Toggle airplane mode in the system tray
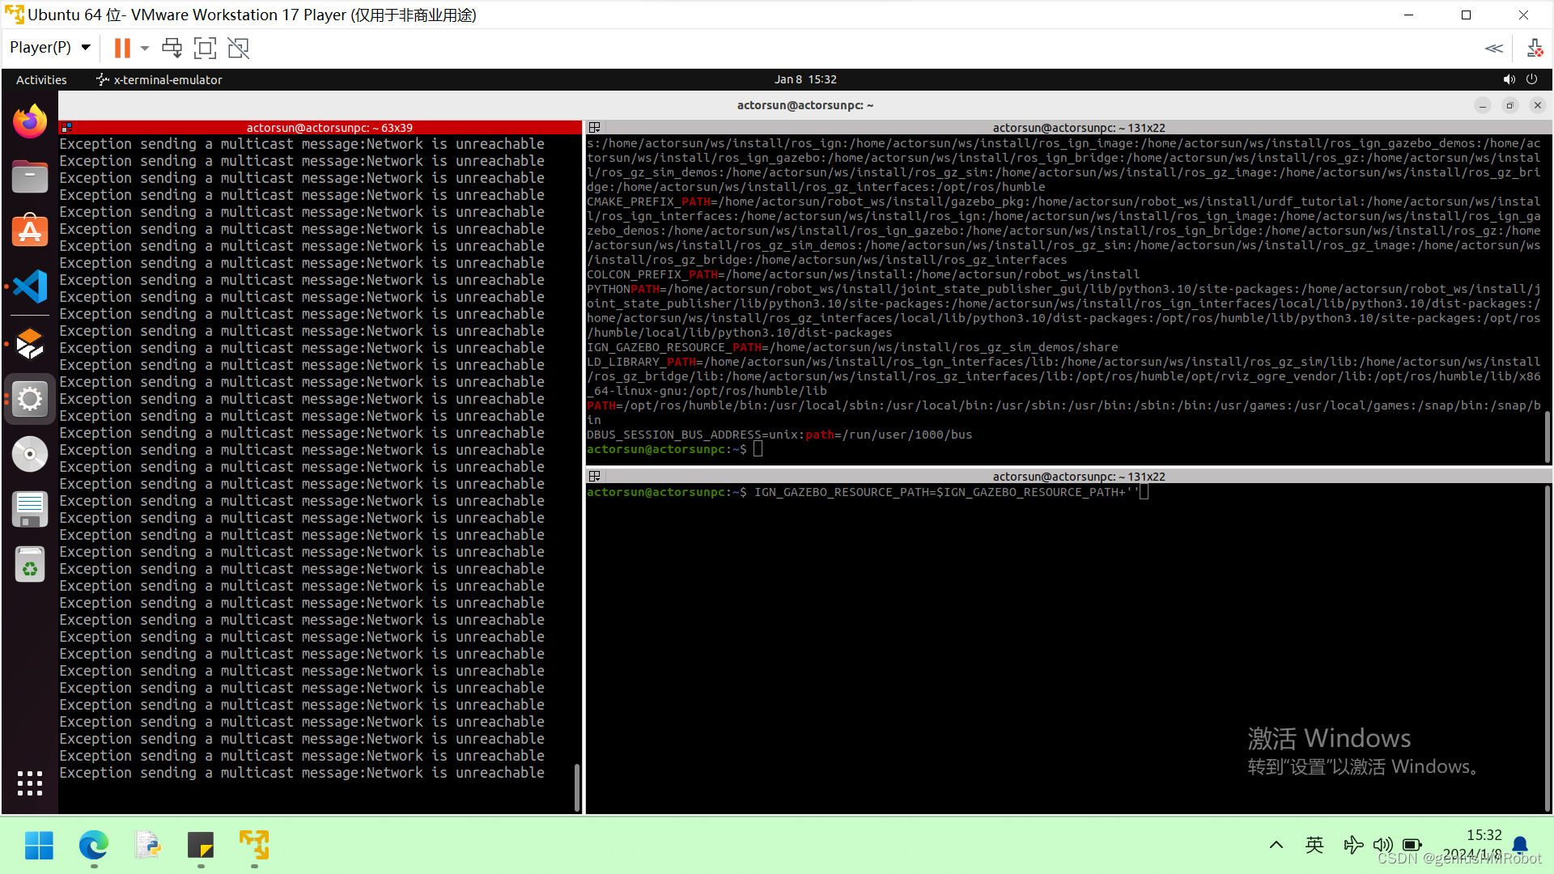1554x874 pixels. (x=1352, y=845)
